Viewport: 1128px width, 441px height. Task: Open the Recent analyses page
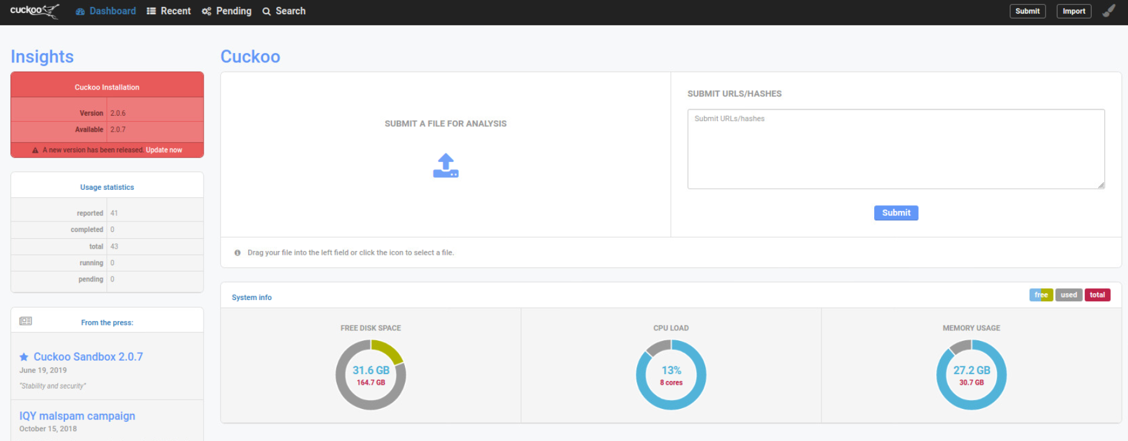(168, 11)
